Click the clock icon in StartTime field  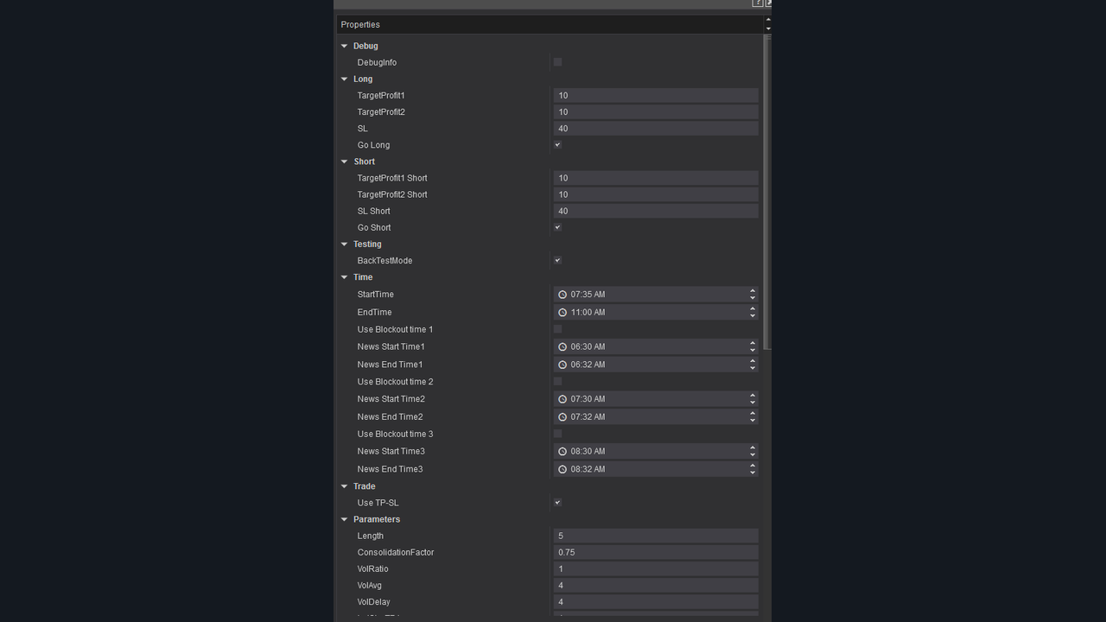click(563, 295)
